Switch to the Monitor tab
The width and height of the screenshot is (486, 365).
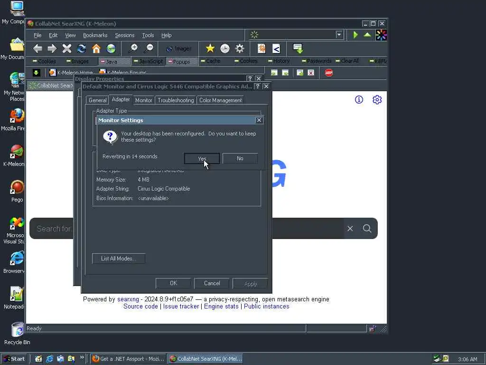coord(143,100)
